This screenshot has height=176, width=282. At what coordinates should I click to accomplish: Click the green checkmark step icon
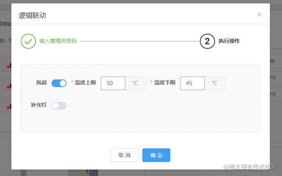tap(28, 41)
